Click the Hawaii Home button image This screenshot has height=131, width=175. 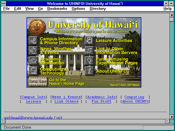pos(38,81)
